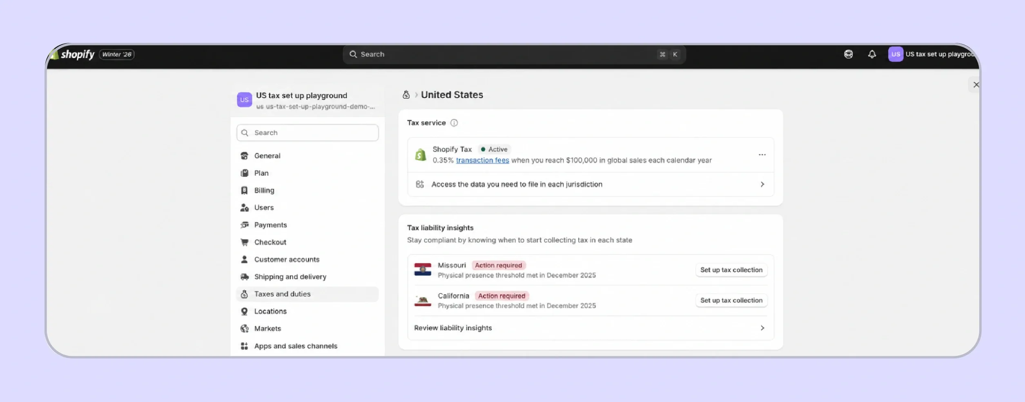1025x402 pixels.
Task: Open Checkout settings
Action: coord(307,242)
